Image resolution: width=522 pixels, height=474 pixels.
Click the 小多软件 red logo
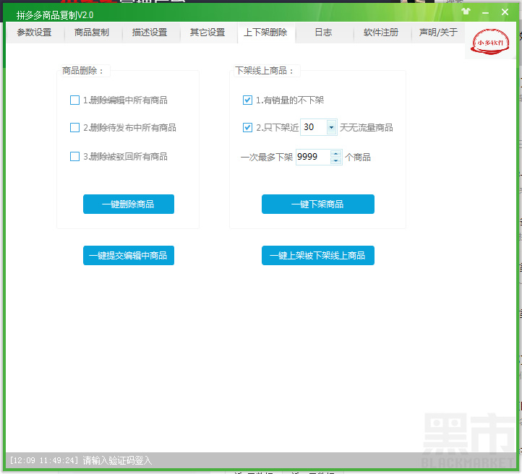click(x=489, y=42)
